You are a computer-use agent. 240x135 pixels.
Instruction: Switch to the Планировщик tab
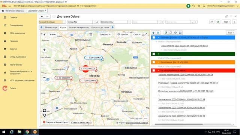51,27
